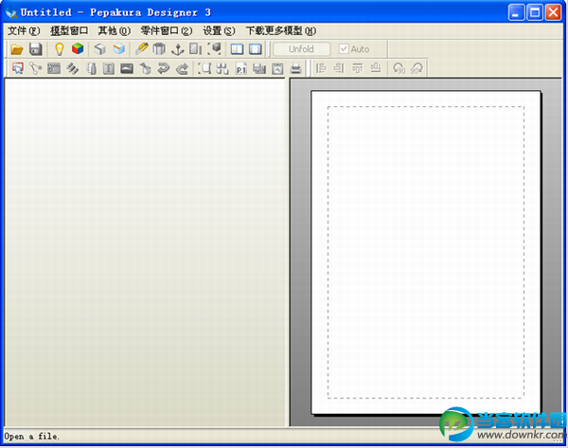Click the gray panel with bar icon
The image size is (568, 448).
coord(196,48)
